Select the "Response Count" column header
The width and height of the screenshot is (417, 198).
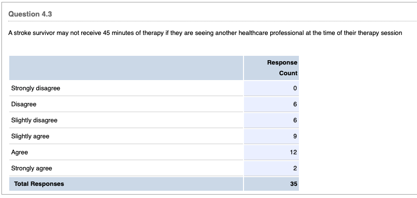coord(282,68)
